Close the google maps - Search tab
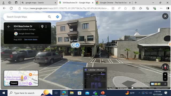 point(55,3)
